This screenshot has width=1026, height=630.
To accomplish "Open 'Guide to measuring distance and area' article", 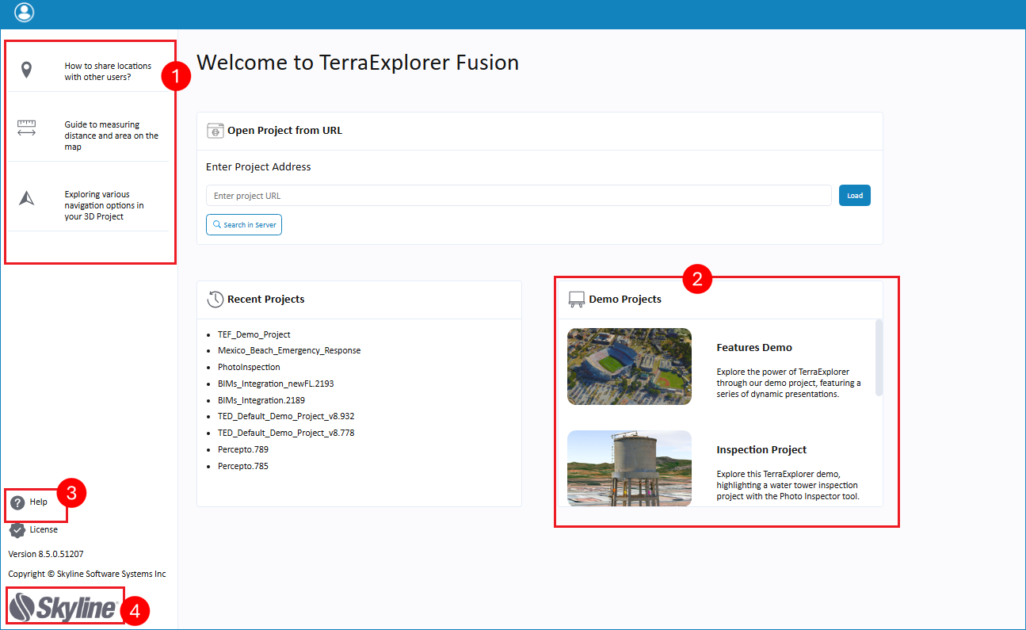I will 112,136.
